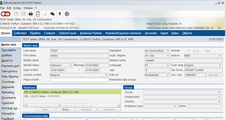Viewport: 226px width, 120px height.
Task: Switch to the Claims/Cases tab
Action: (x=67, y=33)
